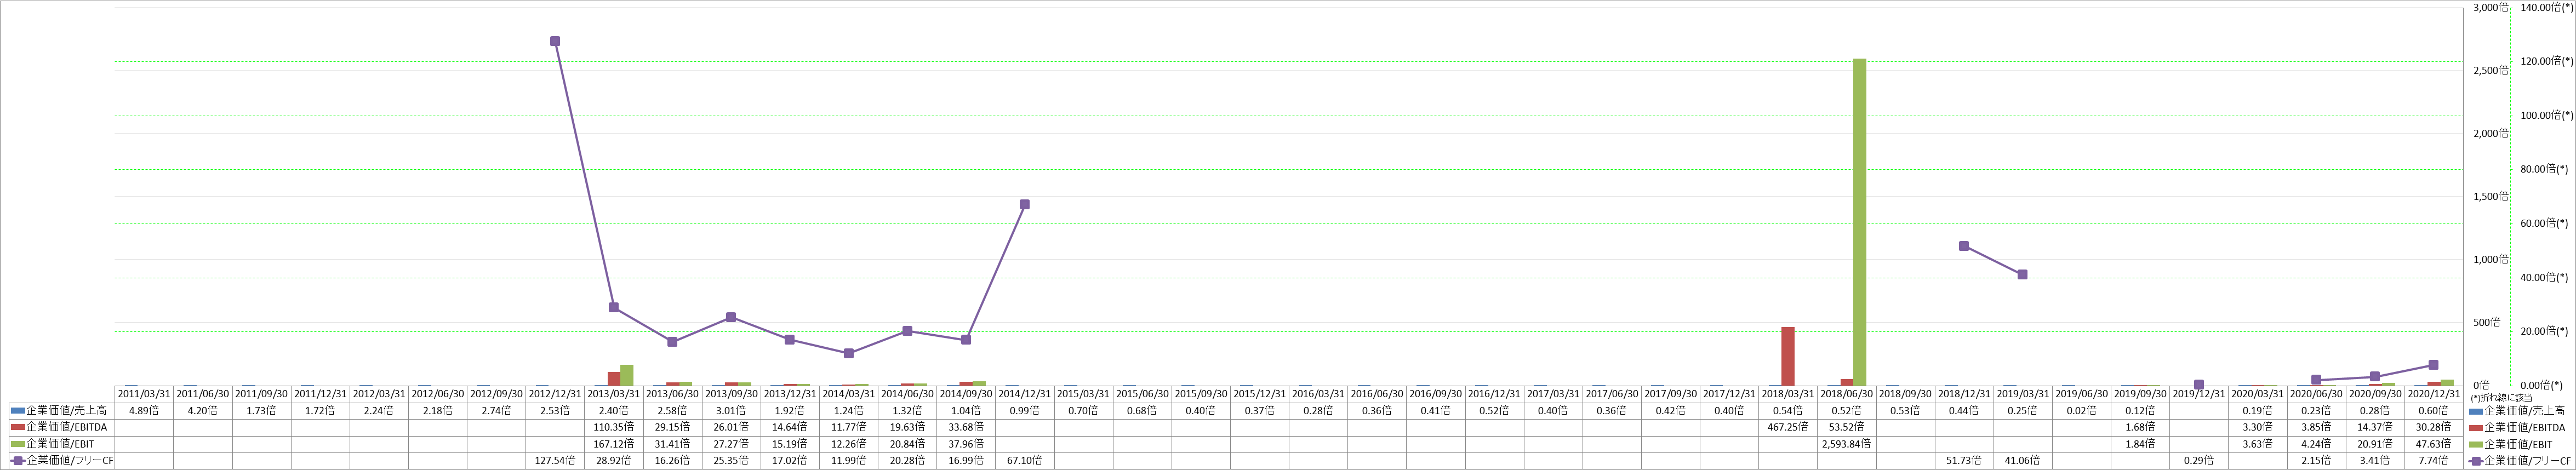Select the 2011/03/31 date column header
The width and height of the screenshot is (2576, 470).
pos(144,394)
